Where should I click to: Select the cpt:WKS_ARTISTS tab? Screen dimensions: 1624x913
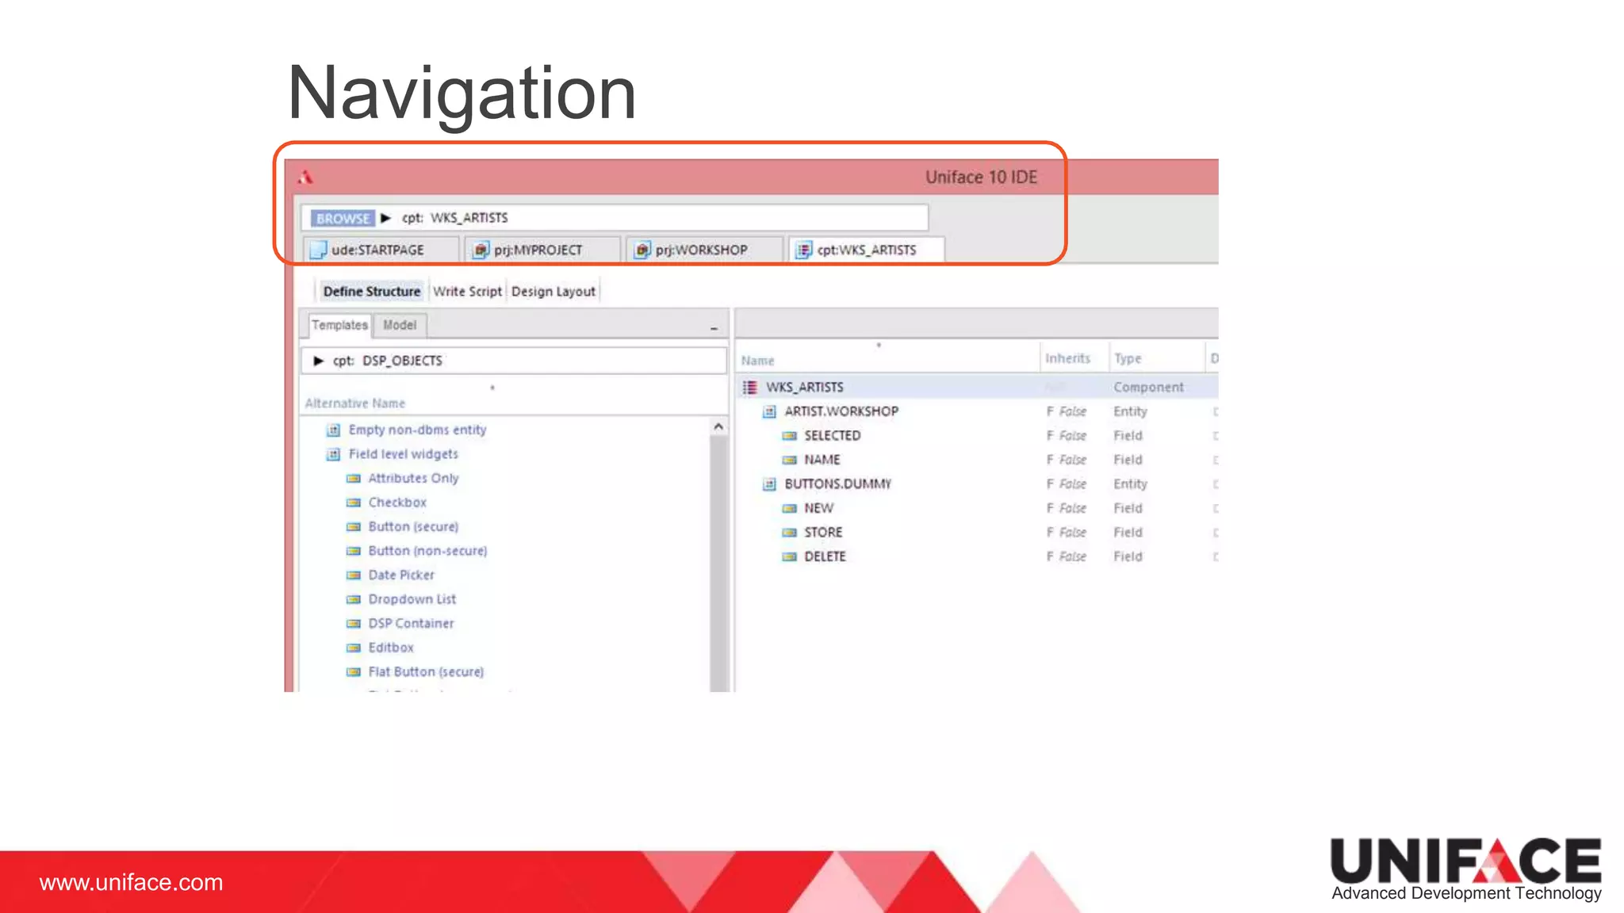(867, 250)
